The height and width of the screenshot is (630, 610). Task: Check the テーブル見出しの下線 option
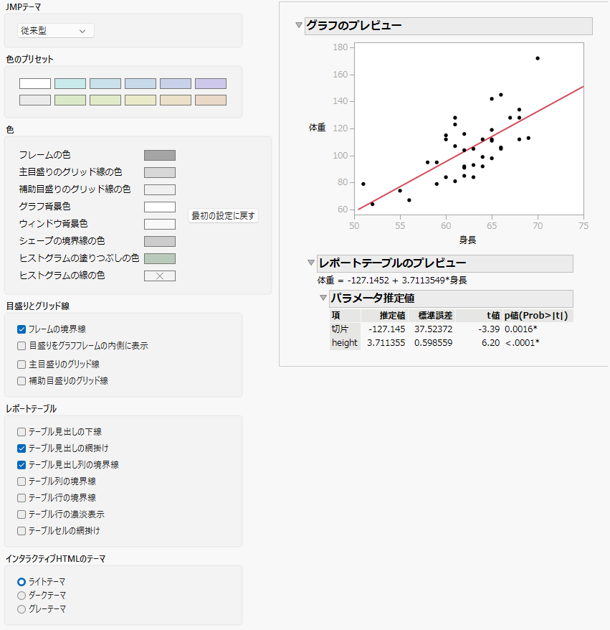22,432
